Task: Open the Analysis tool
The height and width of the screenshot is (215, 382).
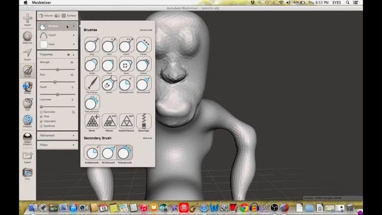Action: (x=27, y=121)
